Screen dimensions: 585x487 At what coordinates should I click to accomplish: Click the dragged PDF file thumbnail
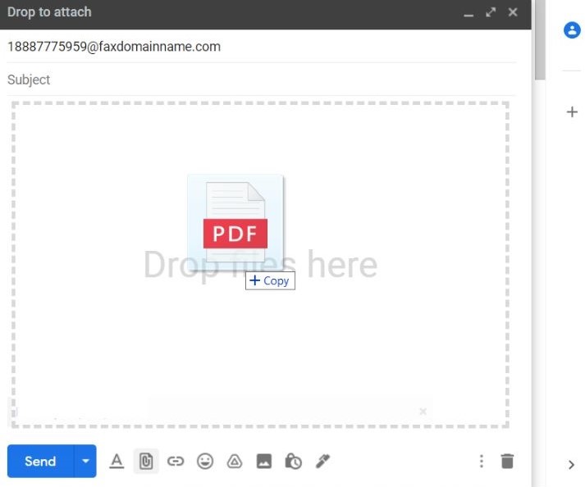point(235,223)
